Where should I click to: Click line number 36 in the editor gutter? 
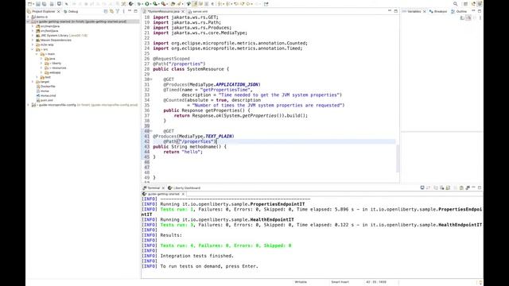146,110
